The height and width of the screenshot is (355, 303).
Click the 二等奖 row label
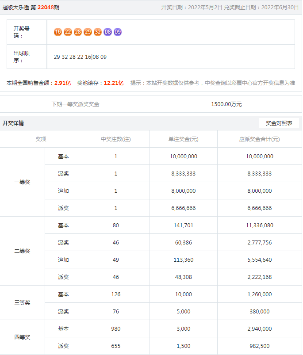(x=22, y=251)
